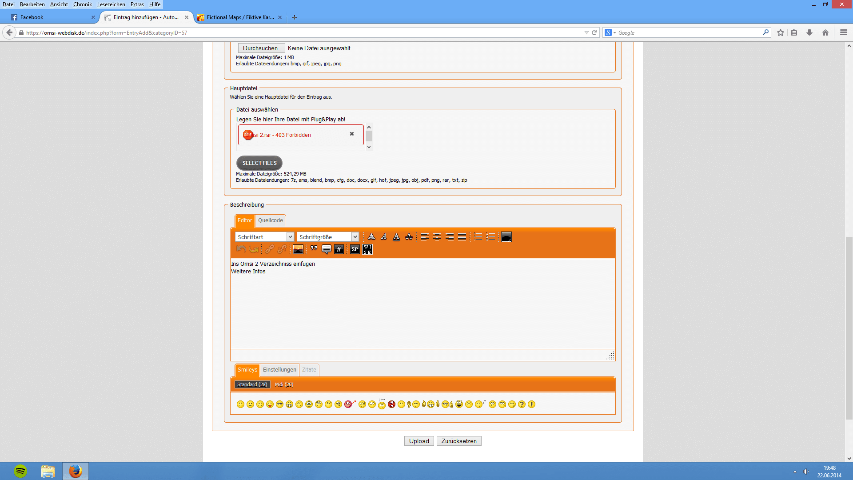Apply italic formatting in editor toolbar
Screen dimensions: 853x480
click(384, 237)
